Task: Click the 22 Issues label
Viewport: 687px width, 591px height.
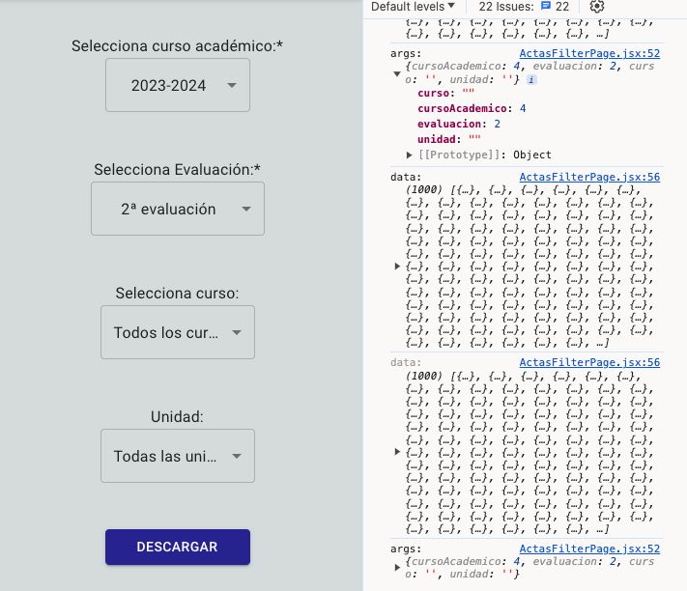Action: [506, 7]
